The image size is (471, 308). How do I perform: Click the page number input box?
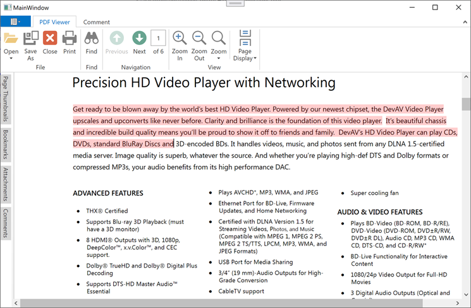158,38
